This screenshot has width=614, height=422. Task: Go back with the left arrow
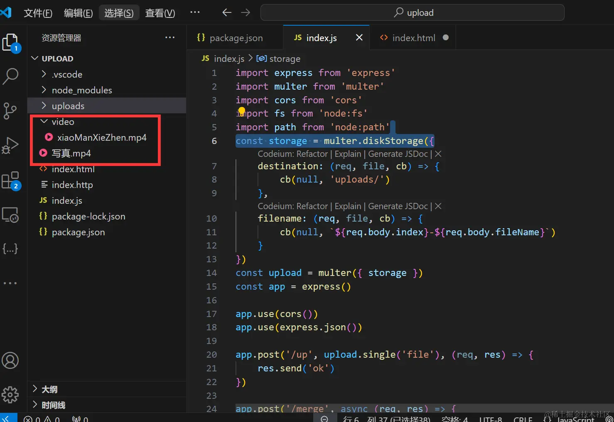(226, 12)
